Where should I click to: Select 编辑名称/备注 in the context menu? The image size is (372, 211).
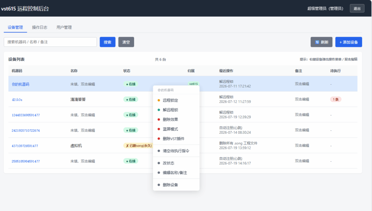176,173
